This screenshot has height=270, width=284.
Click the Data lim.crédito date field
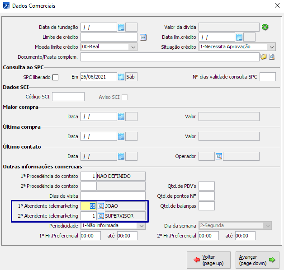(x=217, y=37)
